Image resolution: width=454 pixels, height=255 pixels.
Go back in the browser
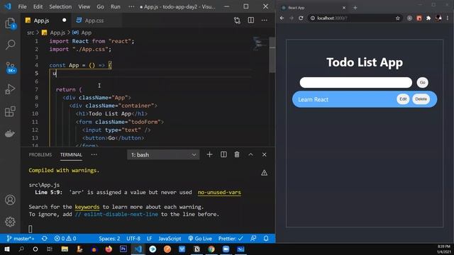click(282, 18)
